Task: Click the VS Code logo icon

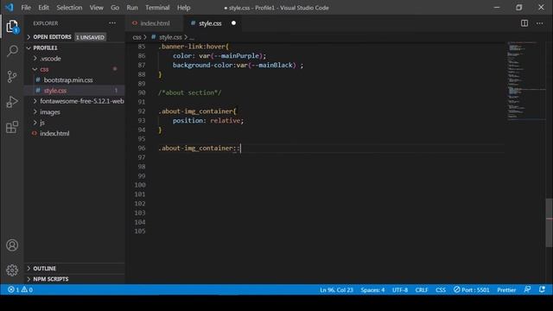Action: 10,8
